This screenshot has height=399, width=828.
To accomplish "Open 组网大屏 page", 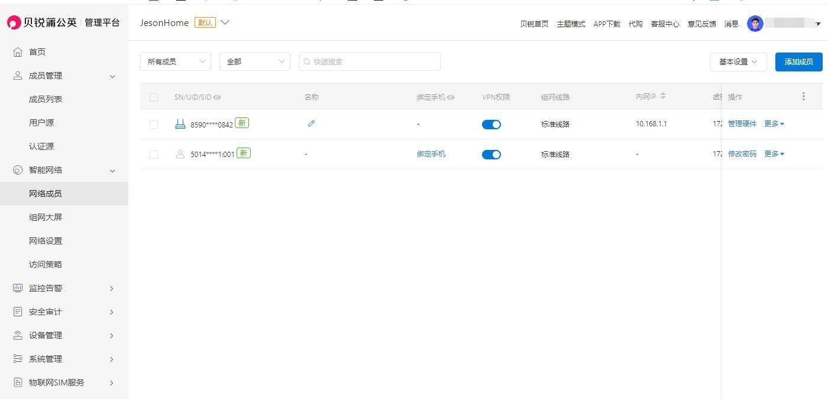I will [46, 217].
